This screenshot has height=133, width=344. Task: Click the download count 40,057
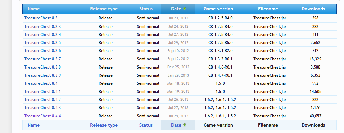pyautogui.click(x=315, y=116)
